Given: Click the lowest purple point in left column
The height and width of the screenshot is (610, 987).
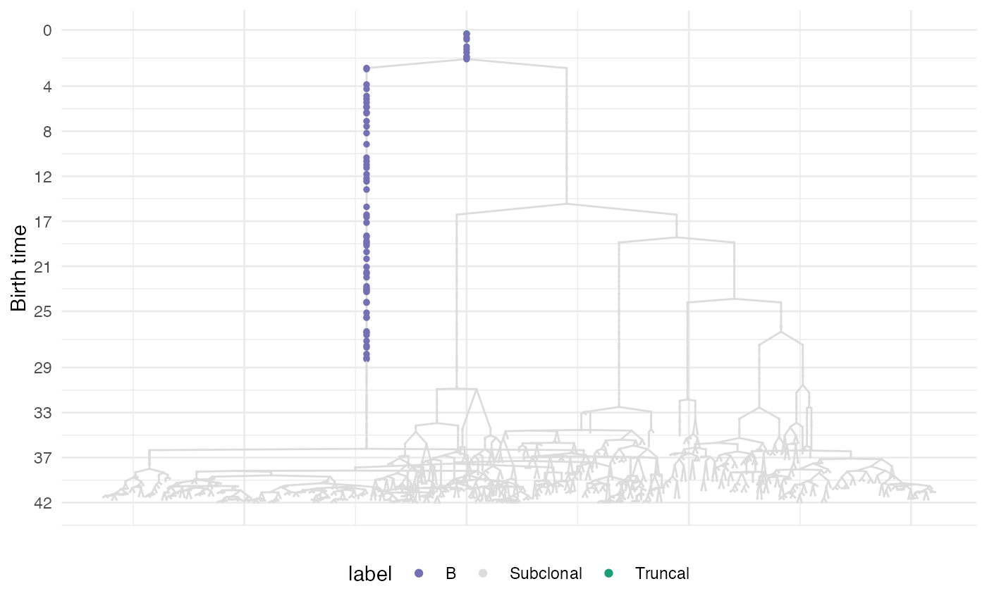Looking at the screenshot, I should point(367,359).
